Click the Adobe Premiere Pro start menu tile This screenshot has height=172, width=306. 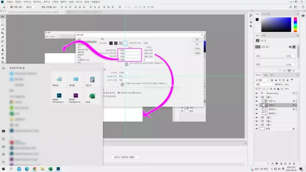coord(76,97)
